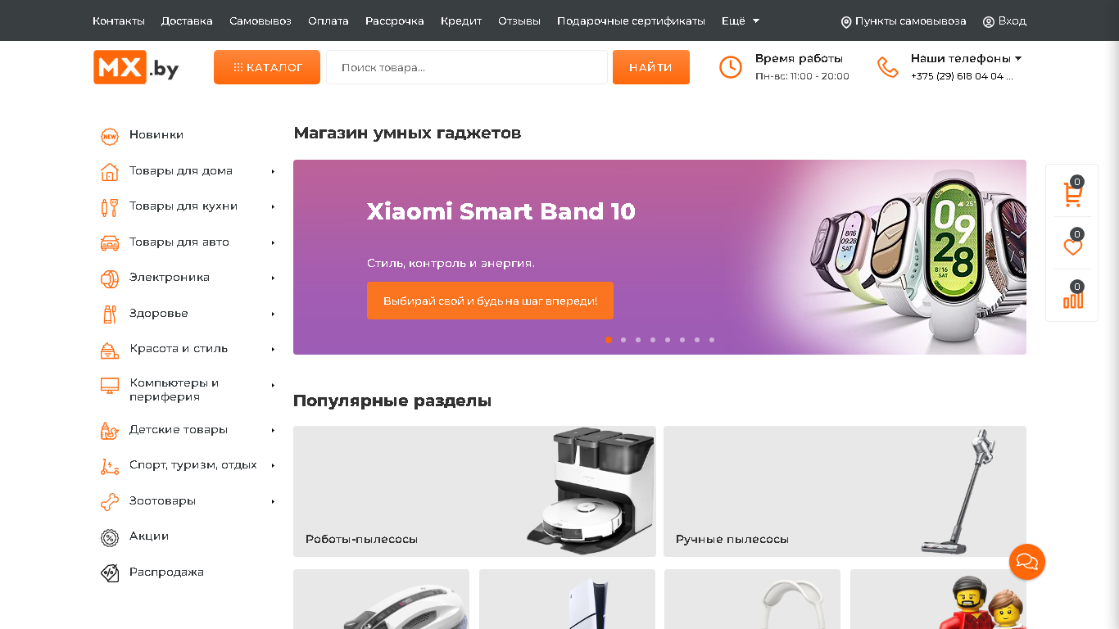The width and height of the screenshot is (1119, 629).
Task: Expand Товары для дома submenu arrow
Action: (x=273, y=171)
